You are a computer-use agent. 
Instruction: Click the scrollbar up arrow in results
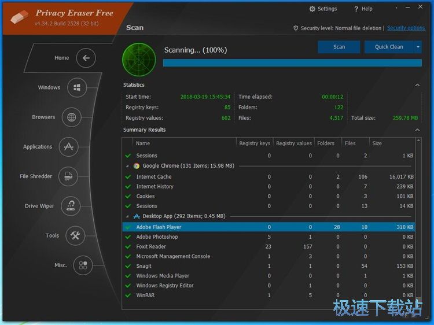pyautogui.click(x=418, y=141)
